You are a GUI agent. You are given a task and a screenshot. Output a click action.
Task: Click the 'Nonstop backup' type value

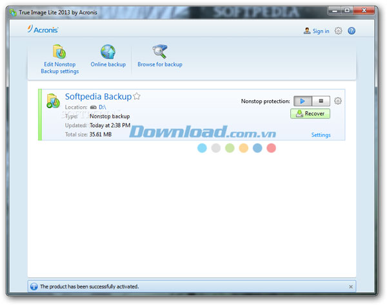click(110, 116)
